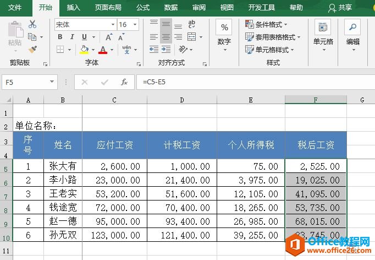Expand the Copy options arrow

pyautogui.click(x=41, y=37)
